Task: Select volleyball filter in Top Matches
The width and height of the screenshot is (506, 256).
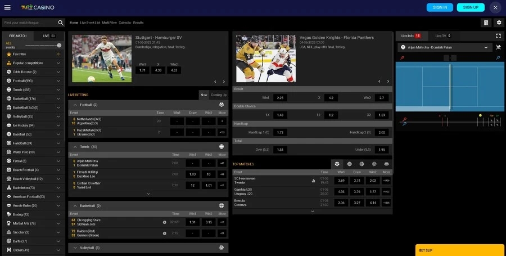Action: [374, 164]
